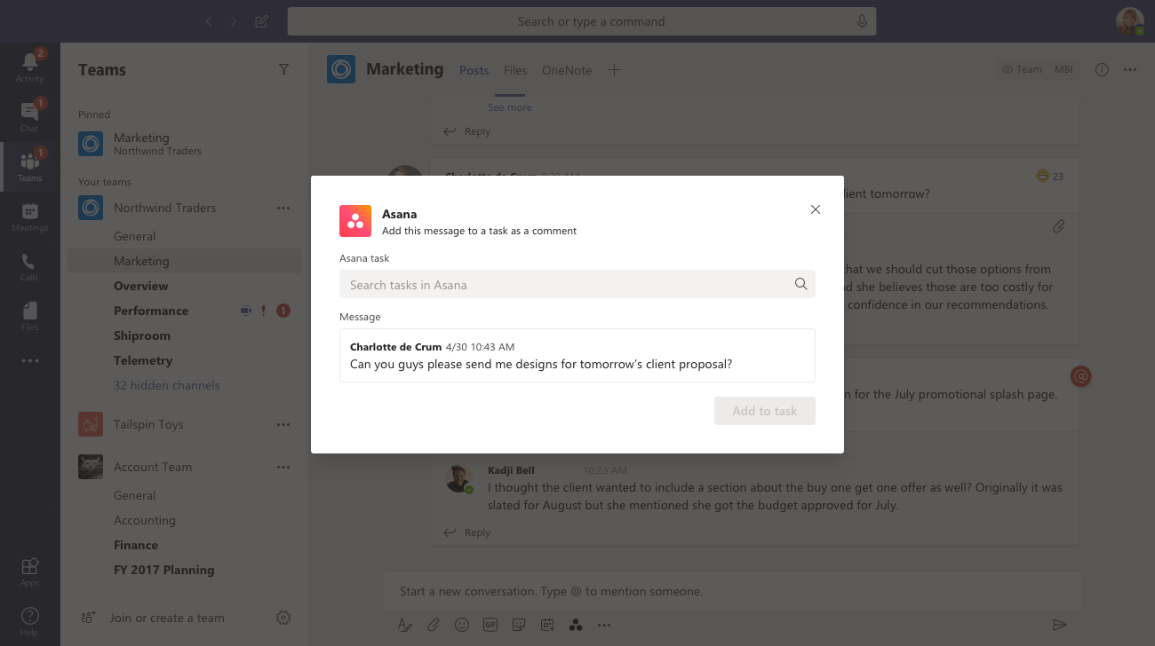
Task: Open the user profile avatar
Action: (x=1129, y=21)
